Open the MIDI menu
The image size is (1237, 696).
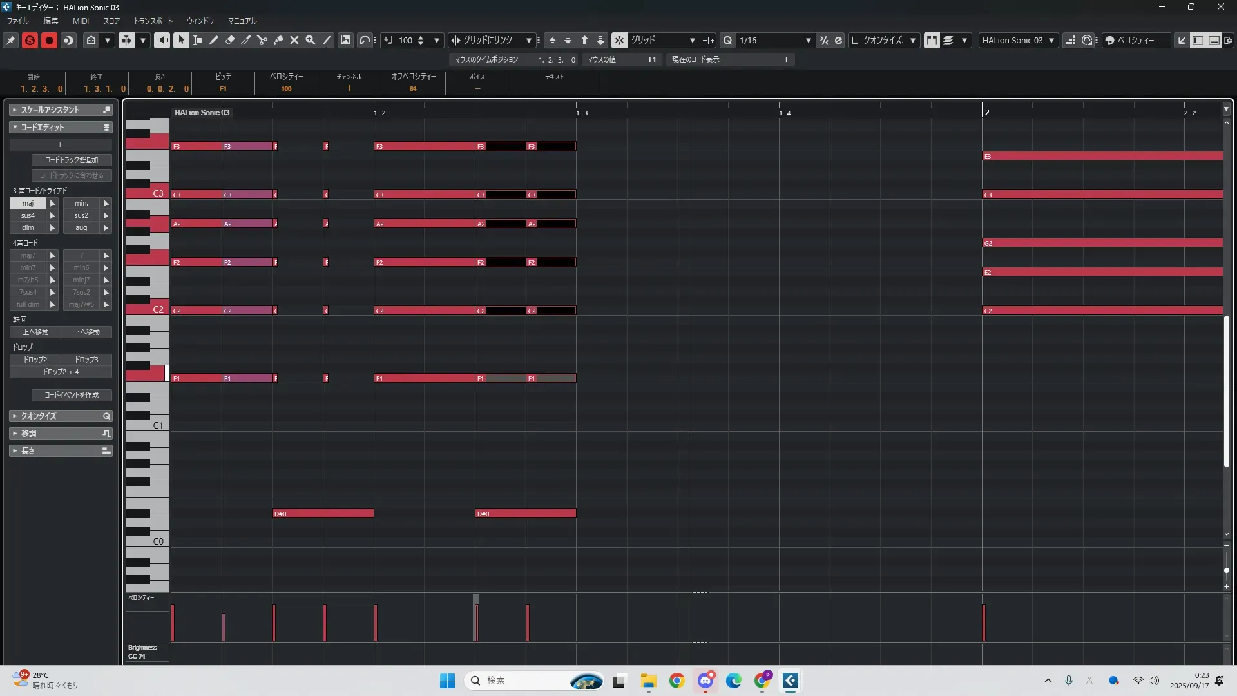(x=81, y=21)
